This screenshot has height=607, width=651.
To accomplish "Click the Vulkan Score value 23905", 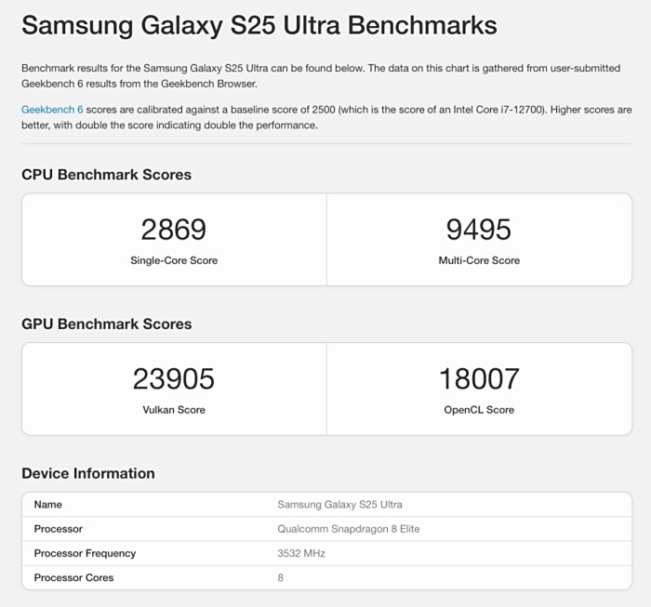I will tap(174, 379).
